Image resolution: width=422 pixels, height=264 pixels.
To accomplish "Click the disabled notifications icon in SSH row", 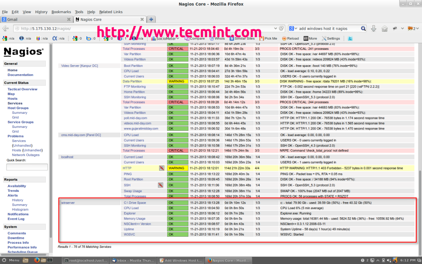I will coord(160,185).
